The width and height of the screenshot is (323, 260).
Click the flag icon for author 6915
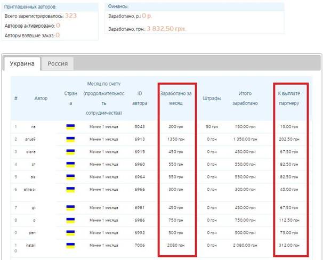pos(70,152)
